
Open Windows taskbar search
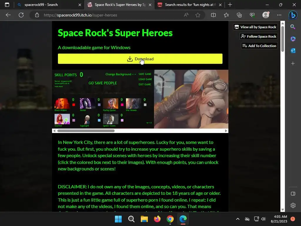(x=131, y=219)
